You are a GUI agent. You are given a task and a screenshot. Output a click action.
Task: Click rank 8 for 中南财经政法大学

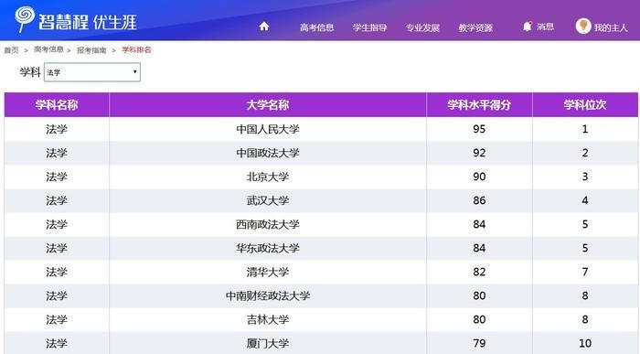pyautogui.click(x=585, y=295)
